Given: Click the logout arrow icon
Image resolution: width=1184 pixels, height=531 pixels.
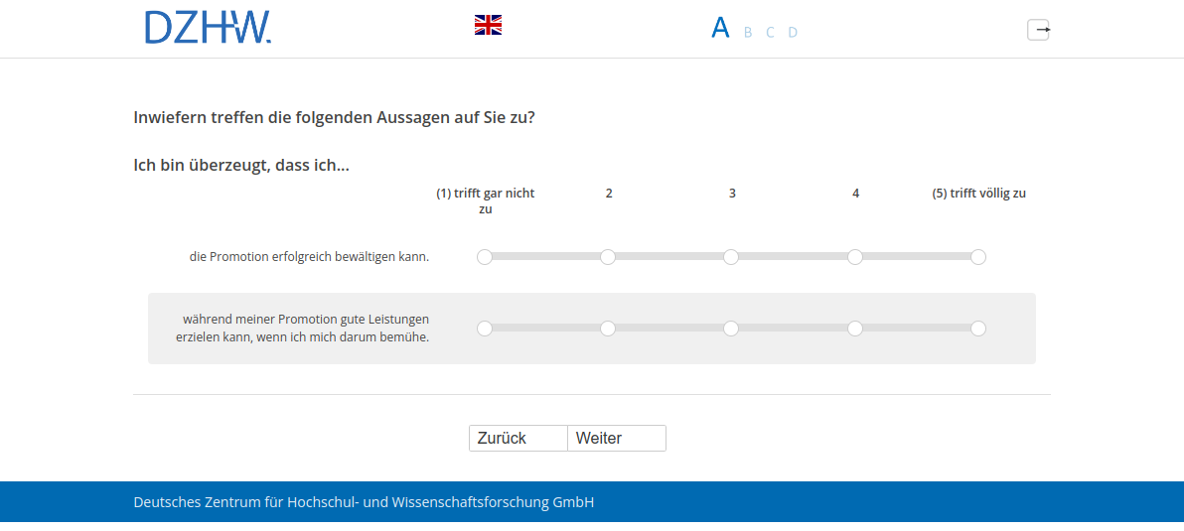Looking at the screenshot, I should coord(1038,30).
